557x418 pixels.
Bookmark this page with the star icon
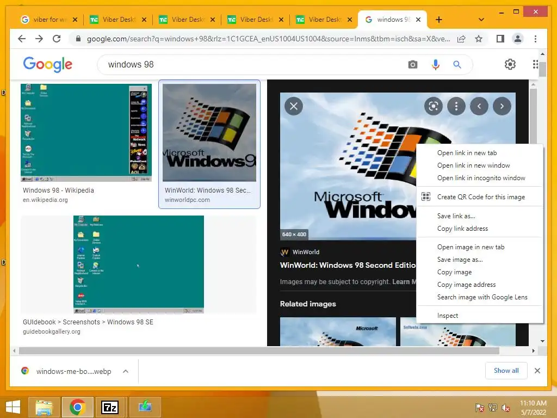(x=479, y=39)
